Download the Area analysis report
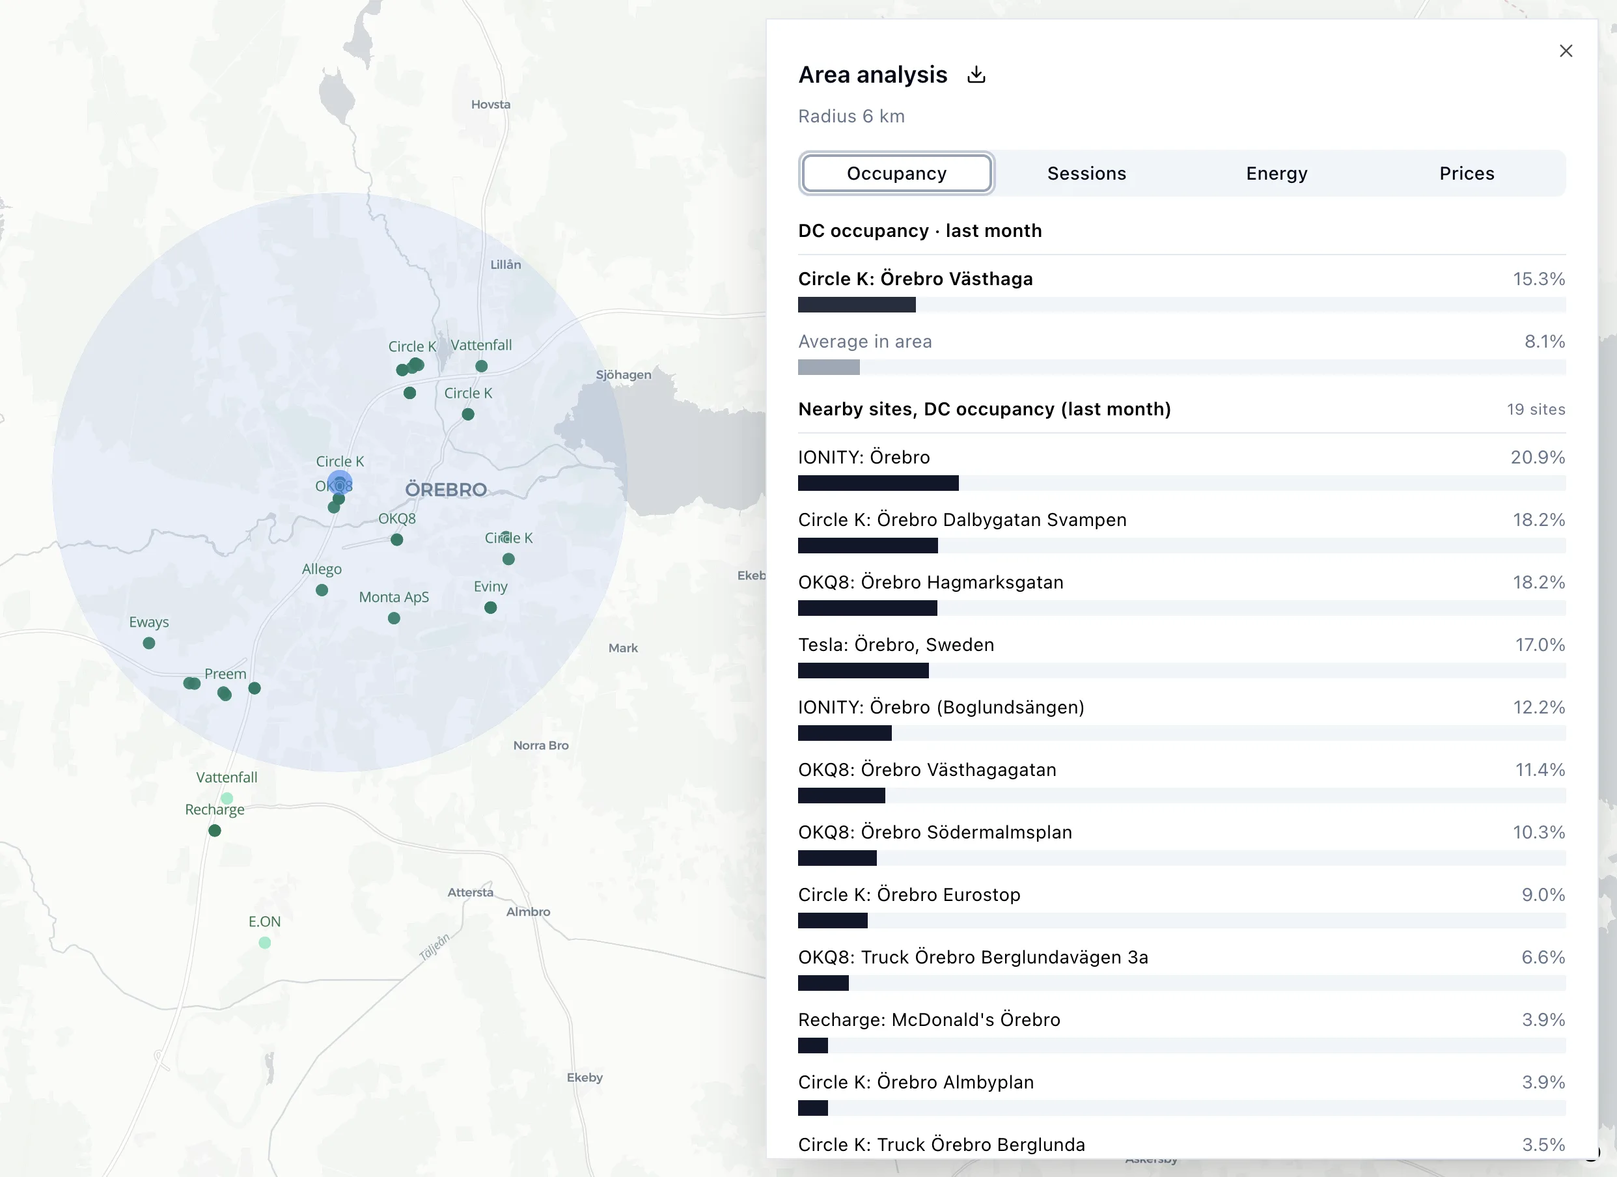Viewport: 1617px width, 1177px height. 976,75
